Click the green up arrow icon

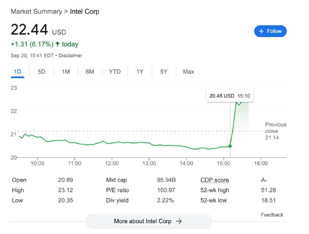[58, 44]
